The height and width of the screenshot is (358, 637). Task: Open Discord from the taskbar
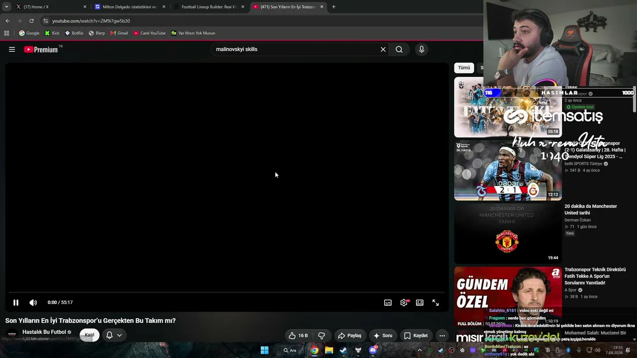click(x=373, y=350)
